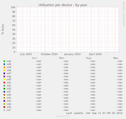Click inside the empty graph plot area
This screenshot has width=126, height=119.
68,30
